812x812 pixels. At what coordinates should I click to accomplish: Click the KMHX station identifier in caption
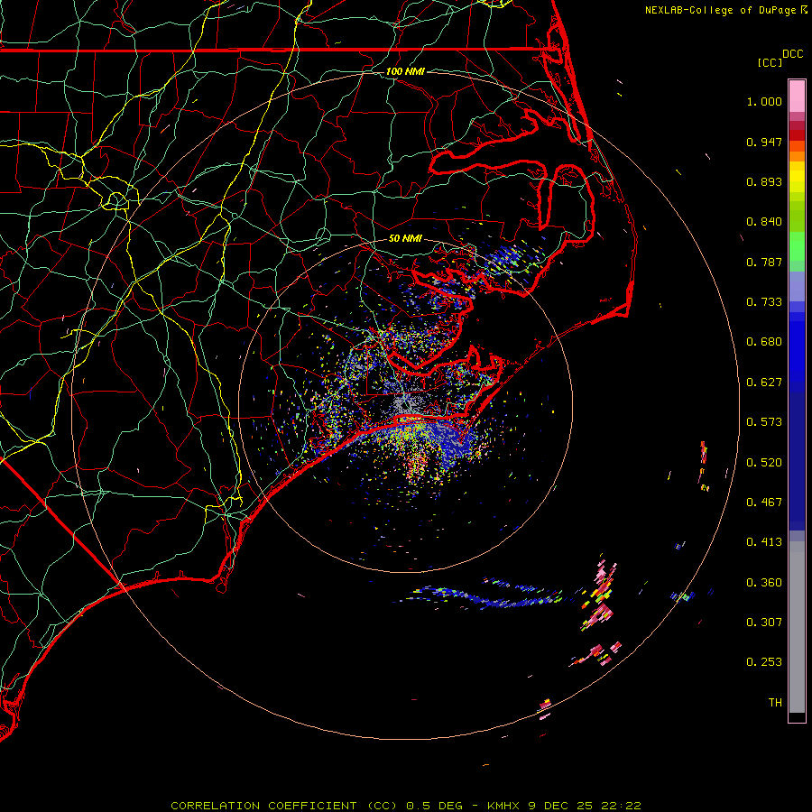503,806
